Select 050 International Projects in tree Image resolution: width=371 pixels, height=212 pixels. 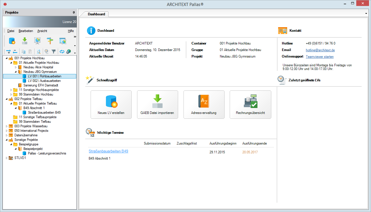(31, 131)
